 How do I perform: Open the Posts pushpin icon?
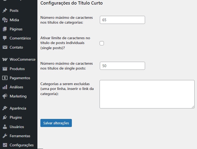pyautogui.click(x=5, y=10)
